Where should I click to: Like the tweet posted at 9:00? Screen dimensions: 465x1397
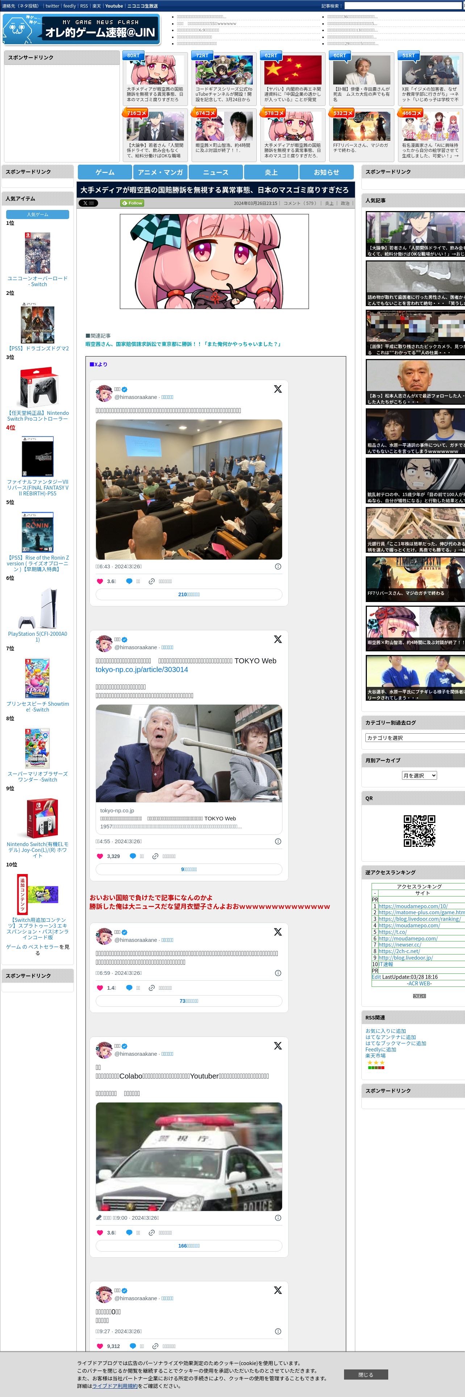tap(100, 1232)
